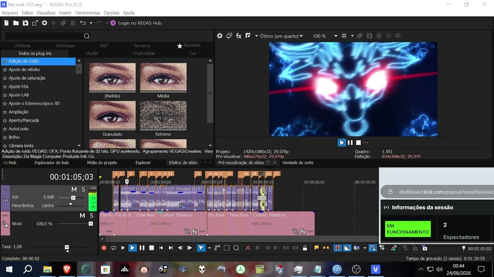
Task: Select the envelope edit tool
Action: pos(218,248)
